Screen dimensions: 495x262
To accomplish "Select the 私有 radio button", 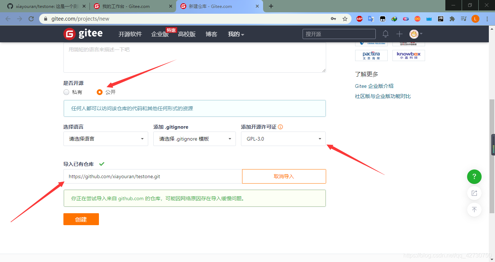I will point(66,92).
